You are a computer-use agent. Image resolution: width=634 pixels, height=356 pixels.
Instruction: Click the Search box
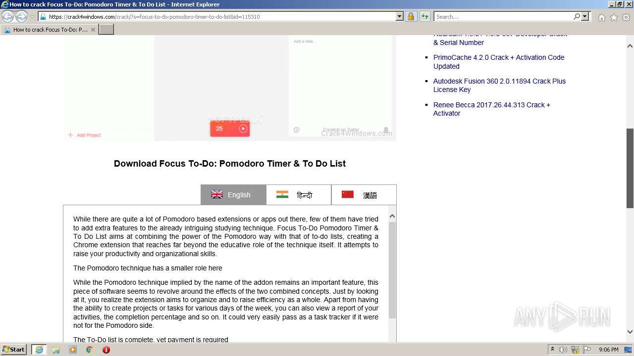(x=504, y=16)
